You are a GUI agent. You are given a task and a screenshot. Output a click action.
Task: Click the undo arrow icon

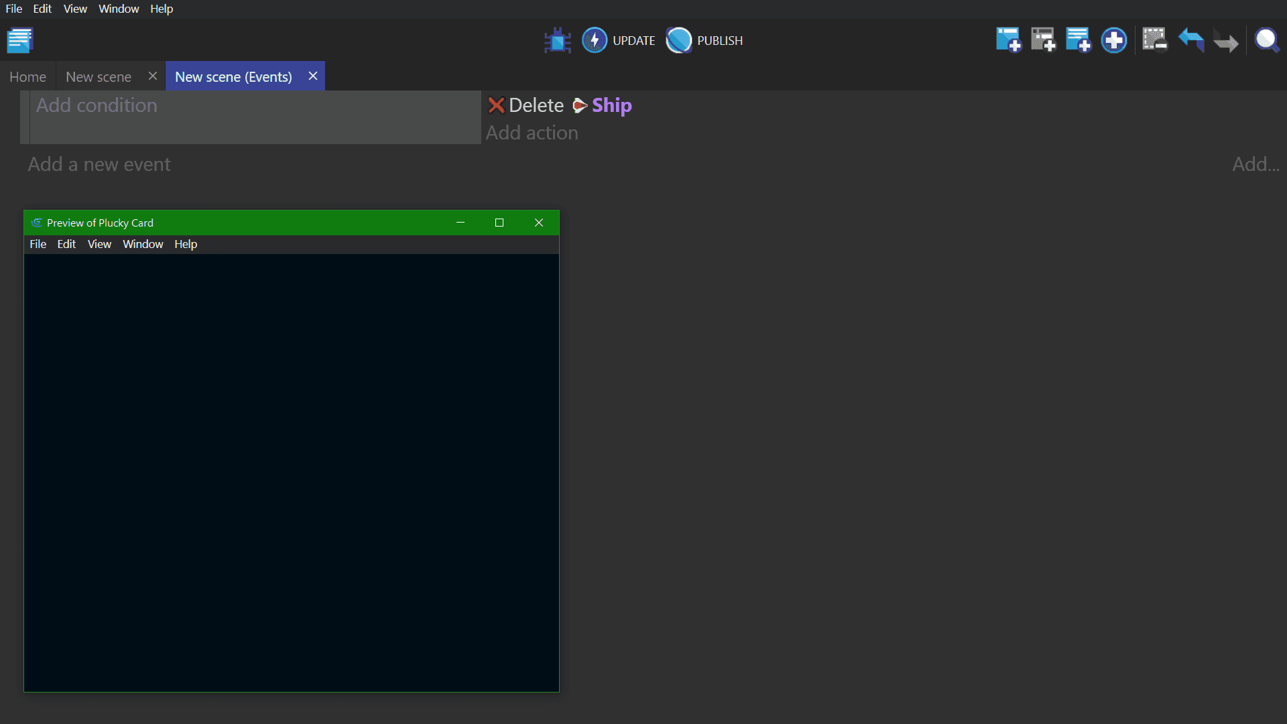tap(1190, 40)
